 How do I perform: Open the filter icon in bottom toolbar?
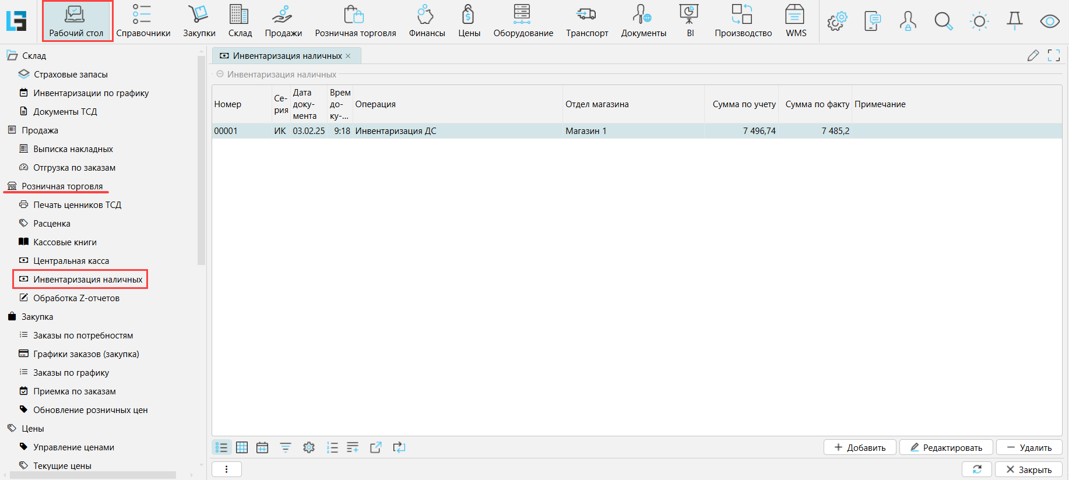[x=286, y=447]
